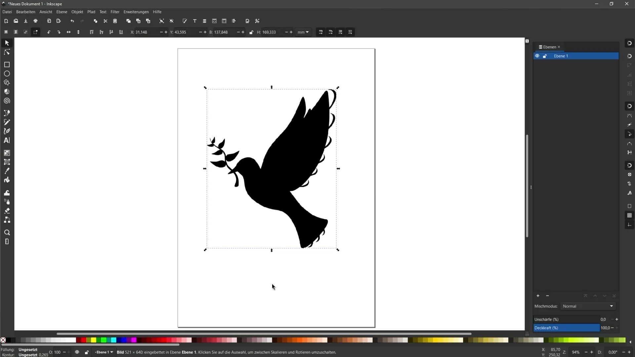
Task: Select the Ellipse tool
Action: point(7,74)
